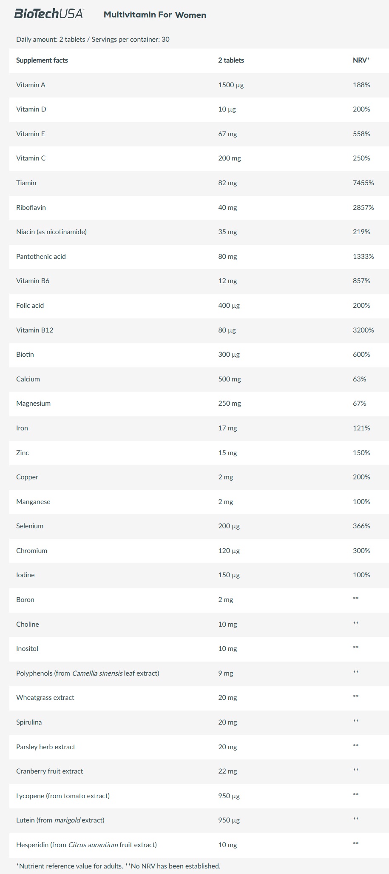The width and height of the screenshot is (389, 874).
Task: Click the BioTechUSA logo
Action: tap(49, 14)
